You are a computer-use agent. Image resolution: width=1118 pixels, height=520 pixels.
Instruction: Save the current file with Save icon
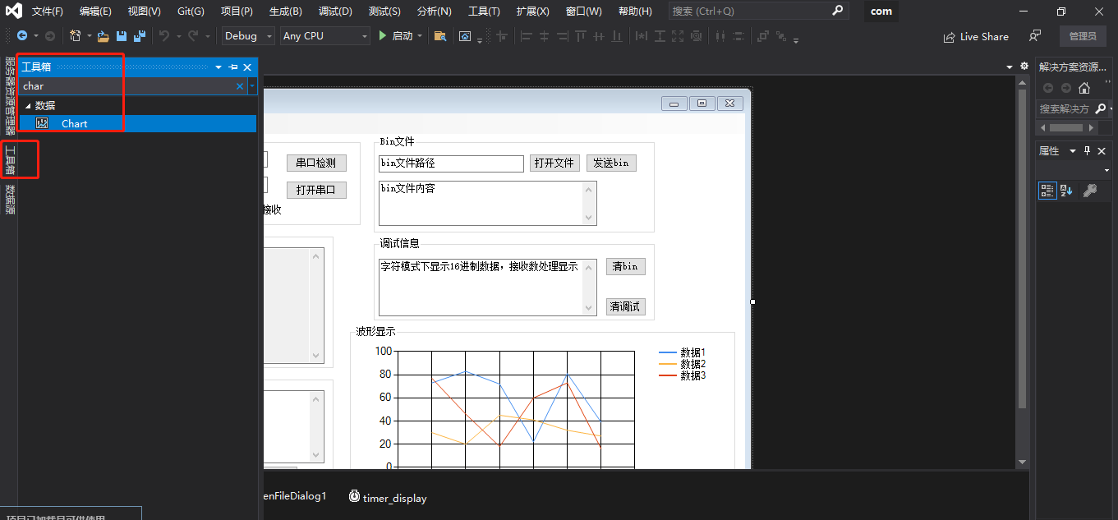(x=122, y=36)
